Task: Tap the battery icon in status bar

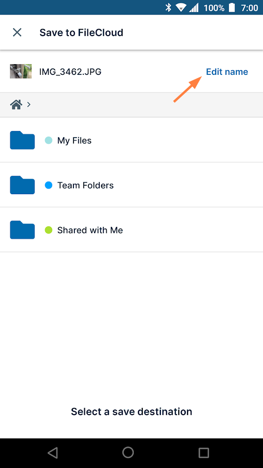Action: [x=232, y=7]
